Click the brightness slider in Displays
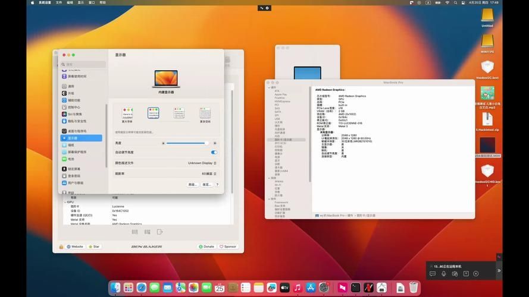Image resolution: width=529 pixels, height=297 pixels. tap(187, 143)
